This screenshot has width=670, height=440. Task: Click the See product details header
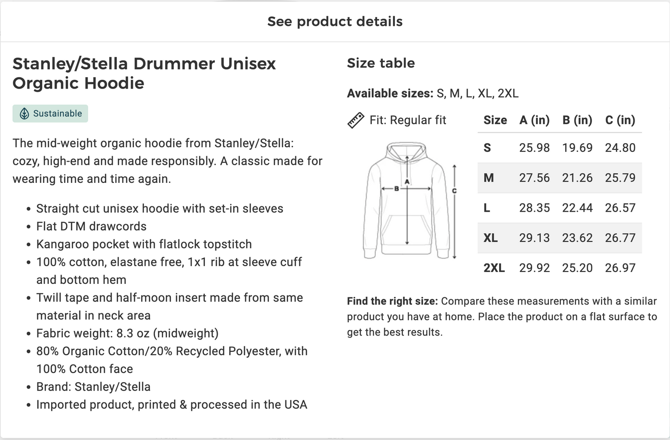(x=335, y=22)
